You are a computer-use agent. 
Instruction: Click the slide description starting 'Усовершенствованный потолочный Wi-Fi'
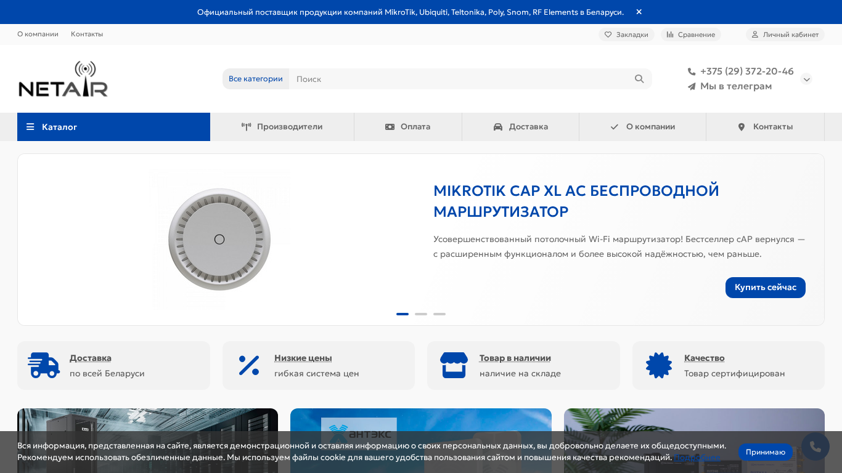point(619,246)
